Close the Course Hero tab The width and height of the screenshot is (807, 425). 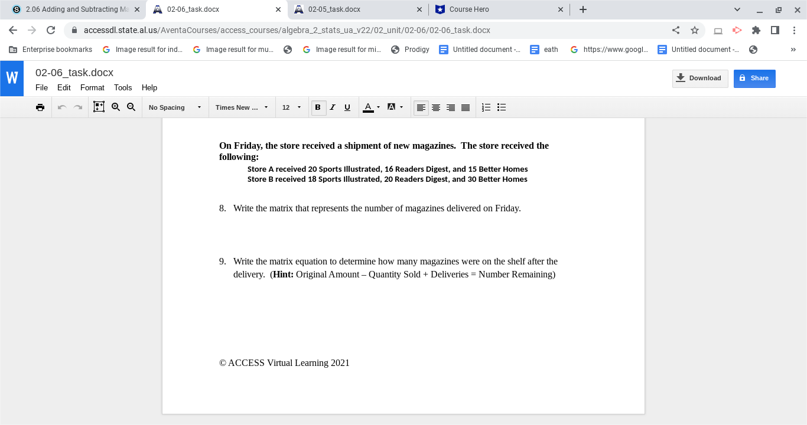[x=561, y=9]
